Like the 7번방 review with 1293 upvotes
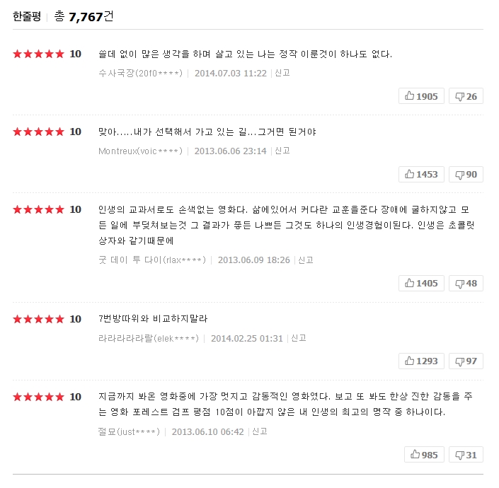This screenshot has width=499, height=488. 421,361
